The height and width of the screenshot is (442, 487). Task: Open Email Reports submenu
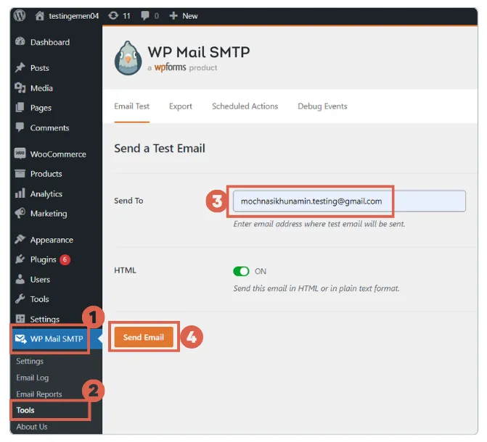[38, 394]
